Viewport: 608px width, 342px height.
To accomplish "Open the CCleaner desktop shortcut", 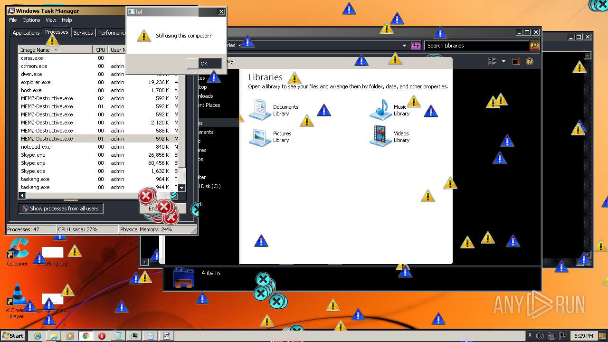I will [x=17, y=252].
